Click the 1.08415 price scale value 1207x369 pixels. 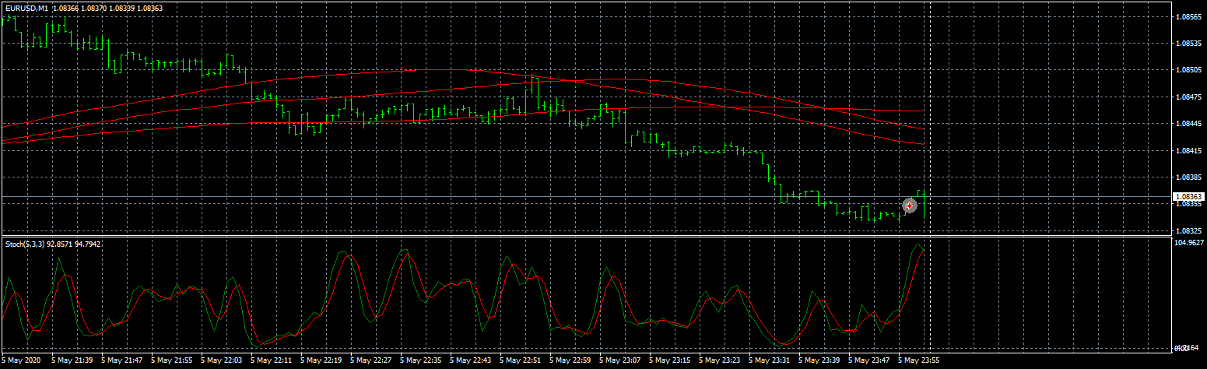(x=1190, y=151)
